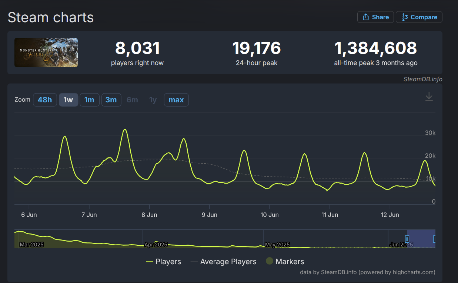Switch zoom to 3m

(x=111, y=100)
